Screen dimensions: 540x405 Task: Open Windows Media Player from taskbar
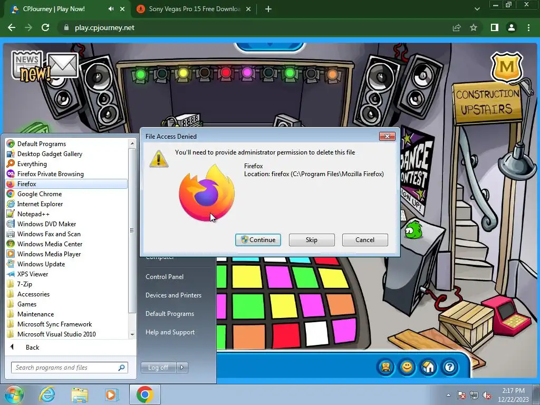111,394
